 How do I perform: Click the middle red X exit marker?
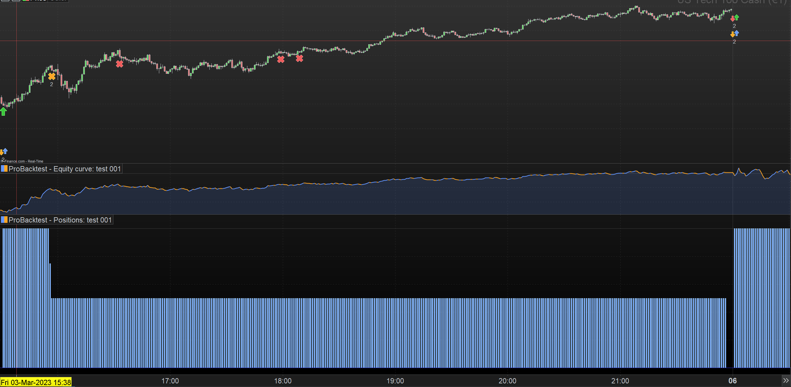coord(281,59)
